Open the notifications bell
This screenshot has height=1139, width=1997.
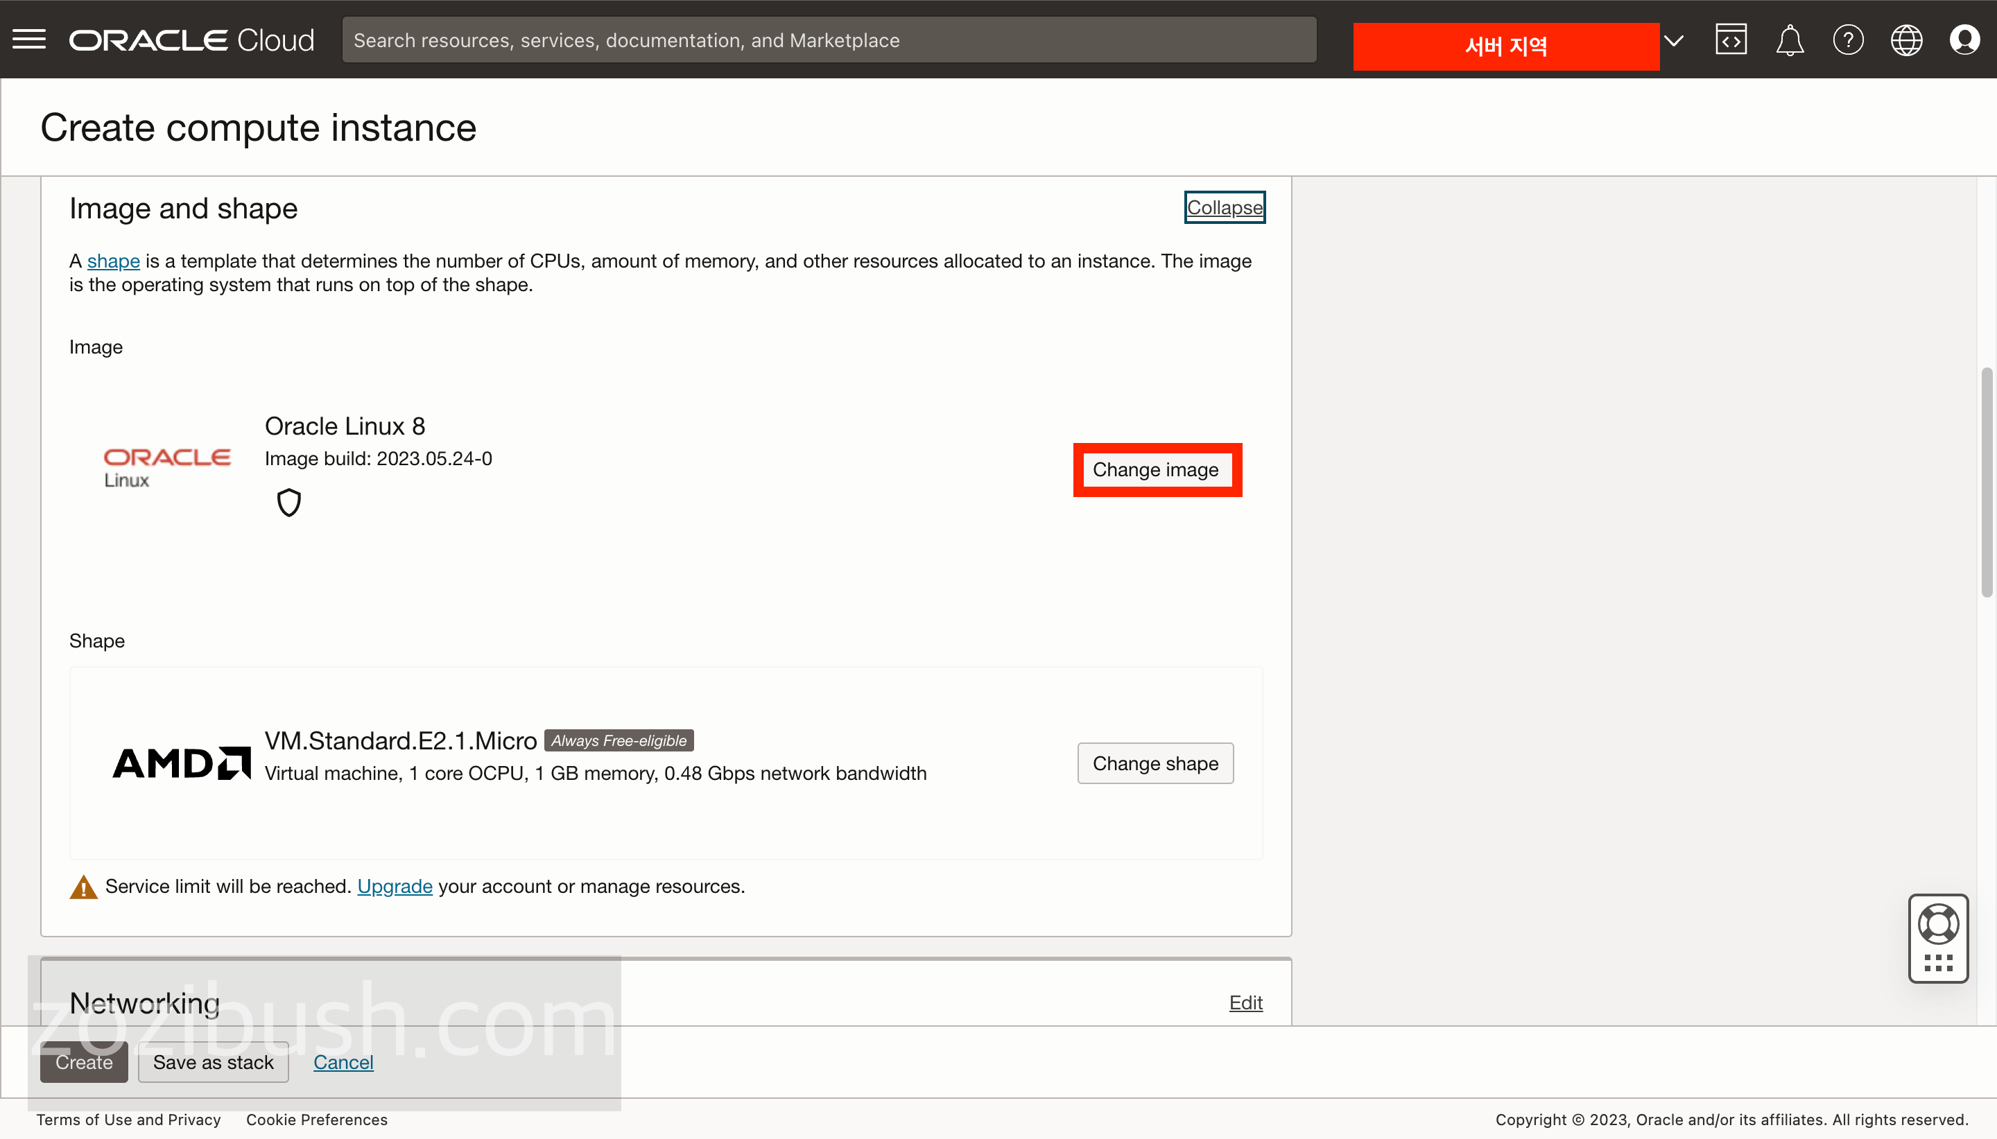point(1790,40)
